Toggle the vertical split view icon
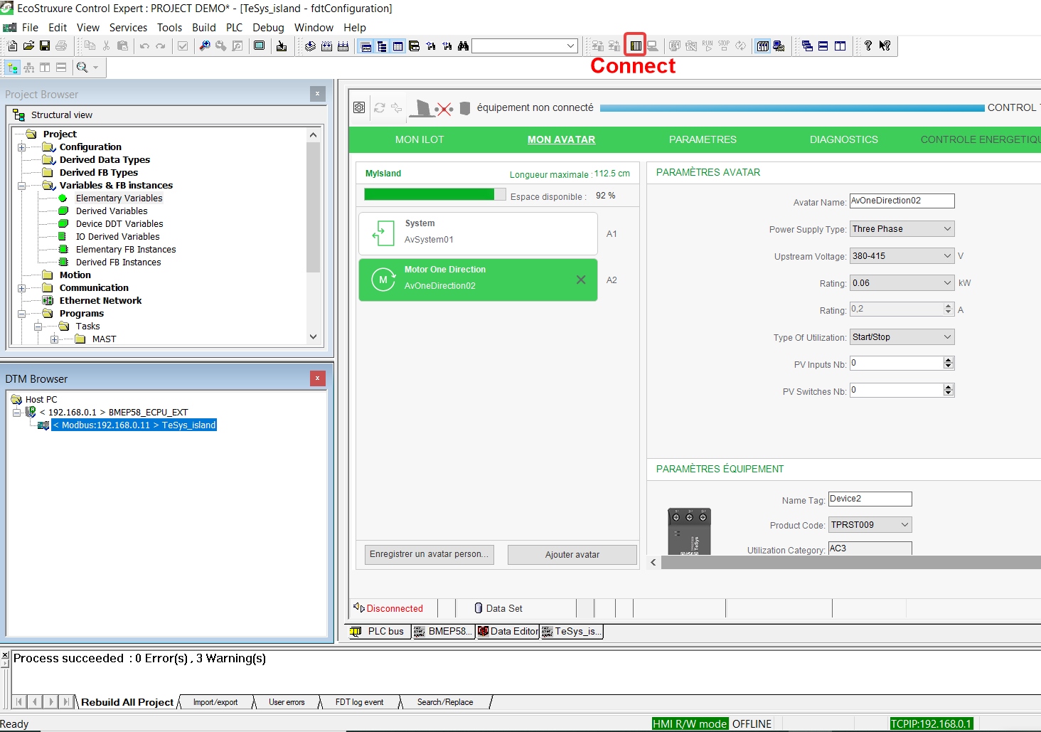Screen dimensions: 1041x732 coord(45,68)
